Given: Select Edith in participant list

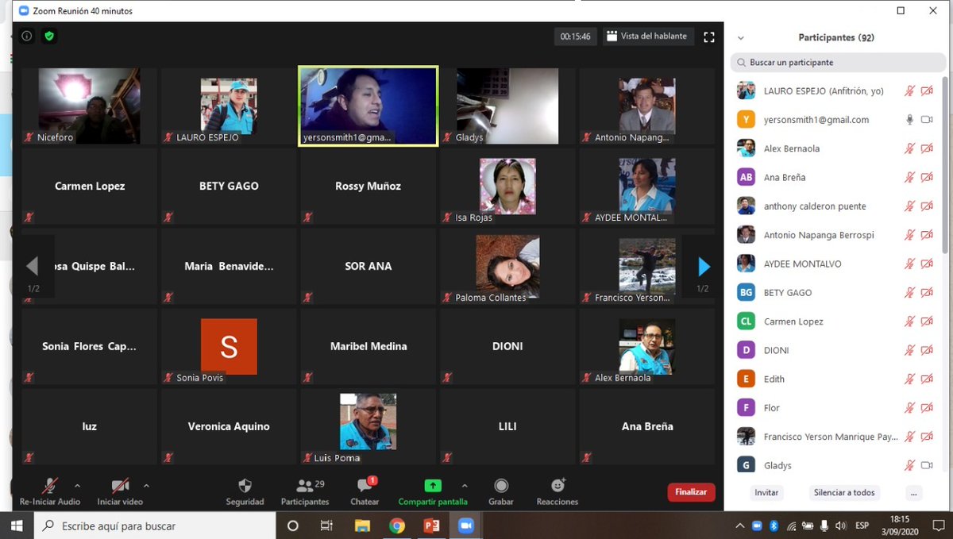Looking at the screenshot, I should [x=835, y=379].
